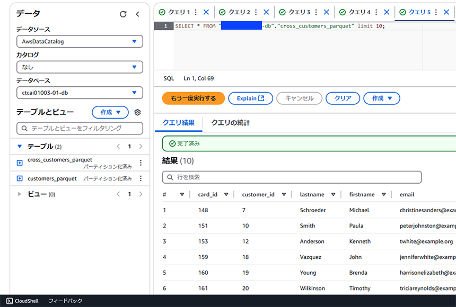
Task: Click email cell twhite@example.org
Action: click(x=426, y=241)
